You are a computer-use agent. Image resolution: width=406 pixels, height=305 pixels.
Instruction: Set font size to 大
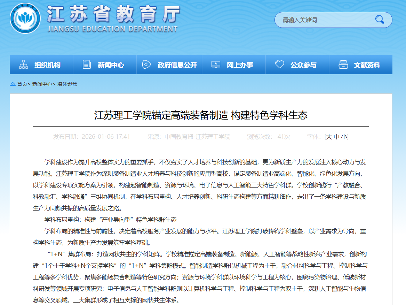(329, 137)
